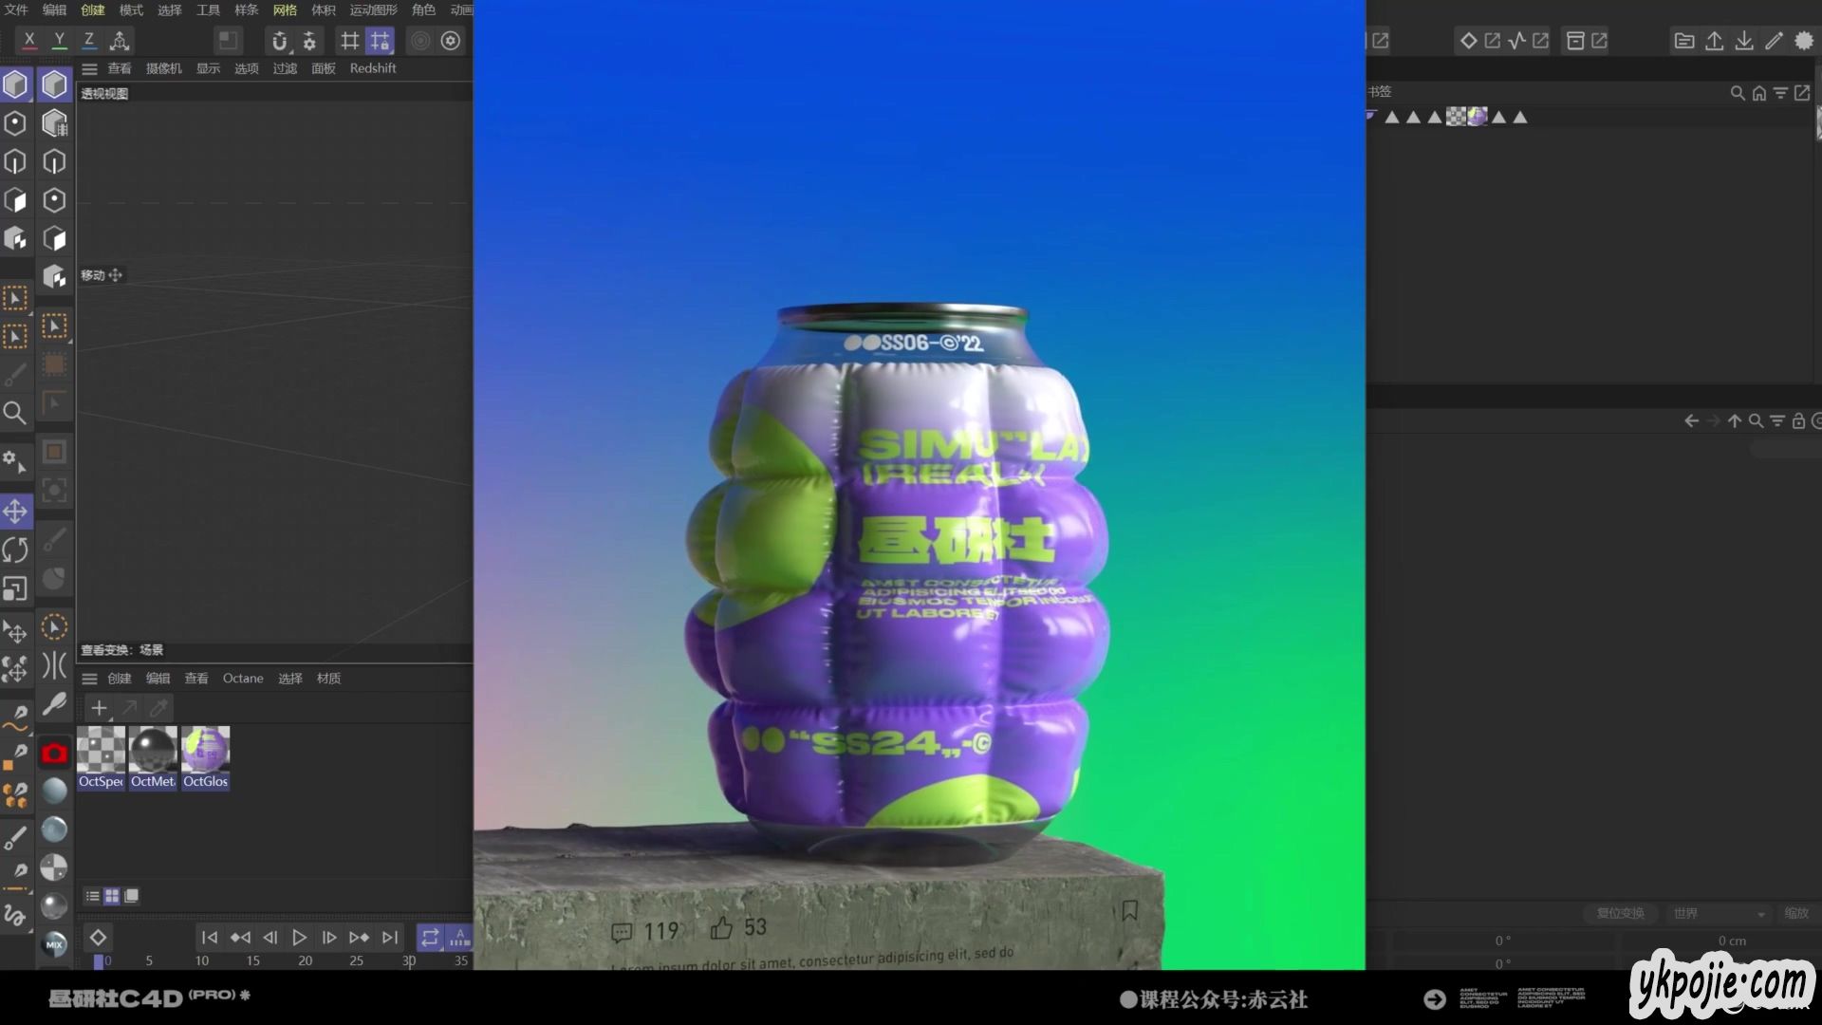Click the red Octane camera icon
The width and height of the screenshot is (1822, 1025).
(x=54, y=754)
